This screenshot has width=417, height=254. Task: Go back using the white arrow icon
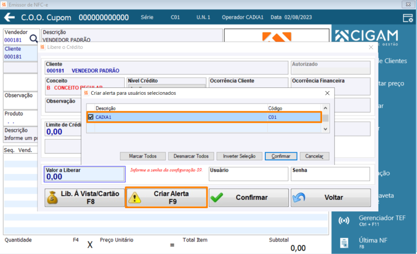(9, 18)
